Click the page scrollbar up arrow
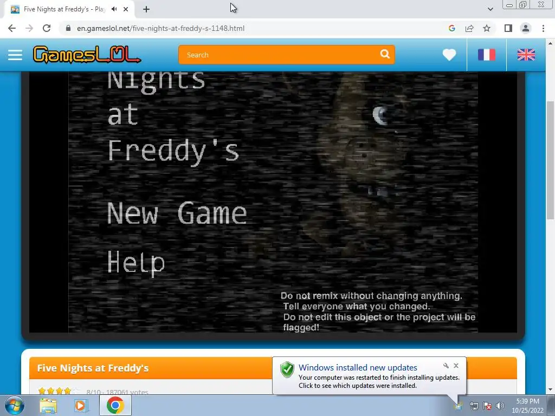Image resolution: width=555 pixels, height=416 pixels. tap(551, 43)
